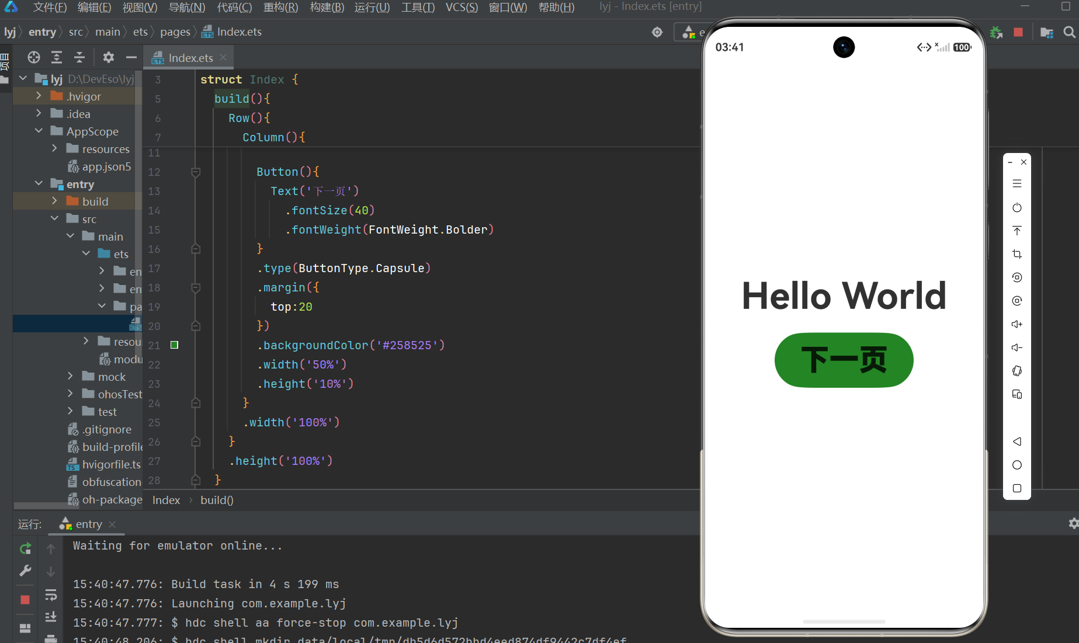1079x643 pixels.
Task: Tap the green 下一页 button in emulator
Action: click(x=844, y=360)
